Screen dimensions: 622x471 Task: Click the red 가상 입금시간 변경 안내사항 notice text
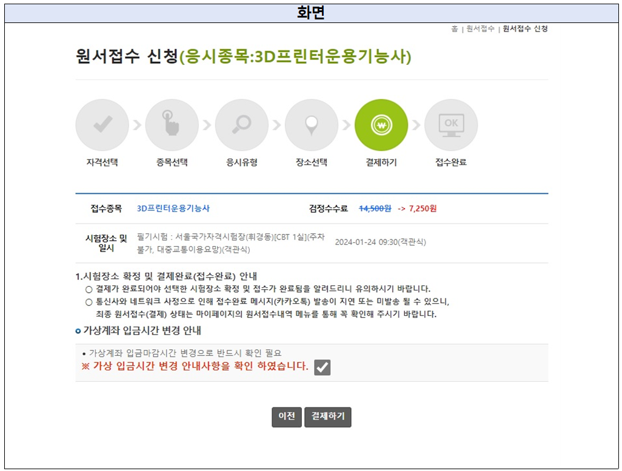pyautogui.click(x=195, y=366)
